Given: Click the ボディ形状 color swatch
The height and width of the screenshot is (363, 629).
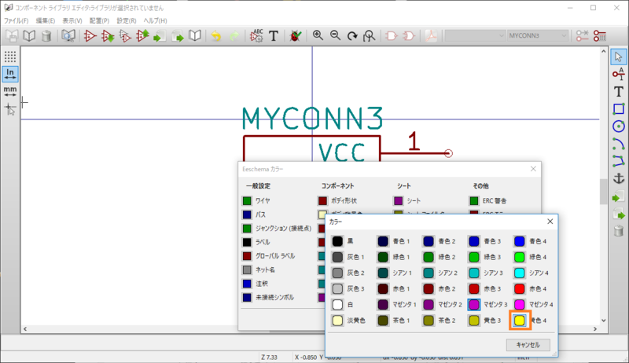Looking at the screenshot, I should coord(322,200).
